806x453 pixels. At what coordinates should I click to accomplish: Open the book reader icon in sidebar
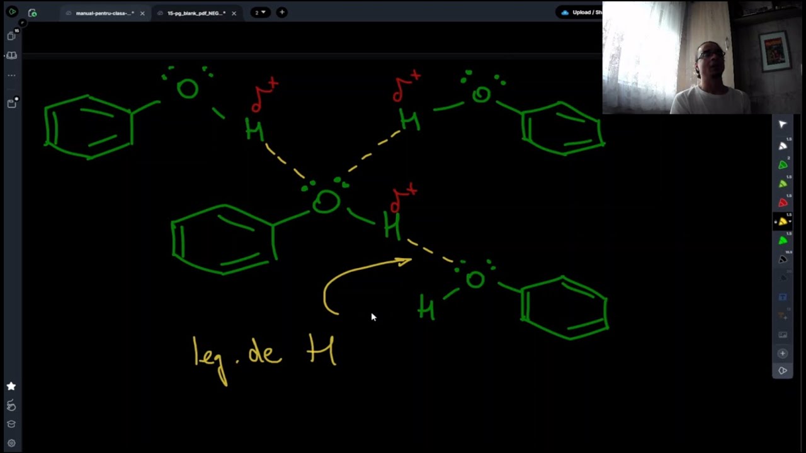11,55
